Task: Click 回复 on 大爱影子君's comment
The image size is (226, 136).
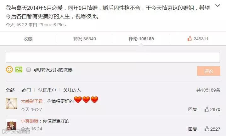Action: point(193,109)
